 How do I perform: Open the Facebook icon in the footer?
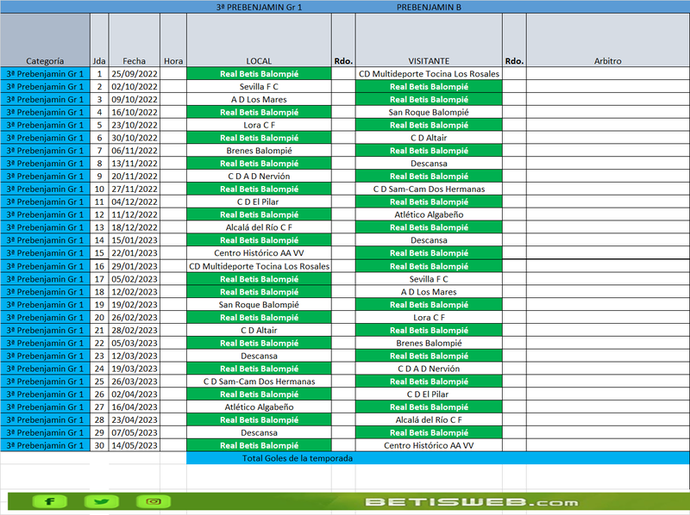pyautogui.click(x=49, y=501)
